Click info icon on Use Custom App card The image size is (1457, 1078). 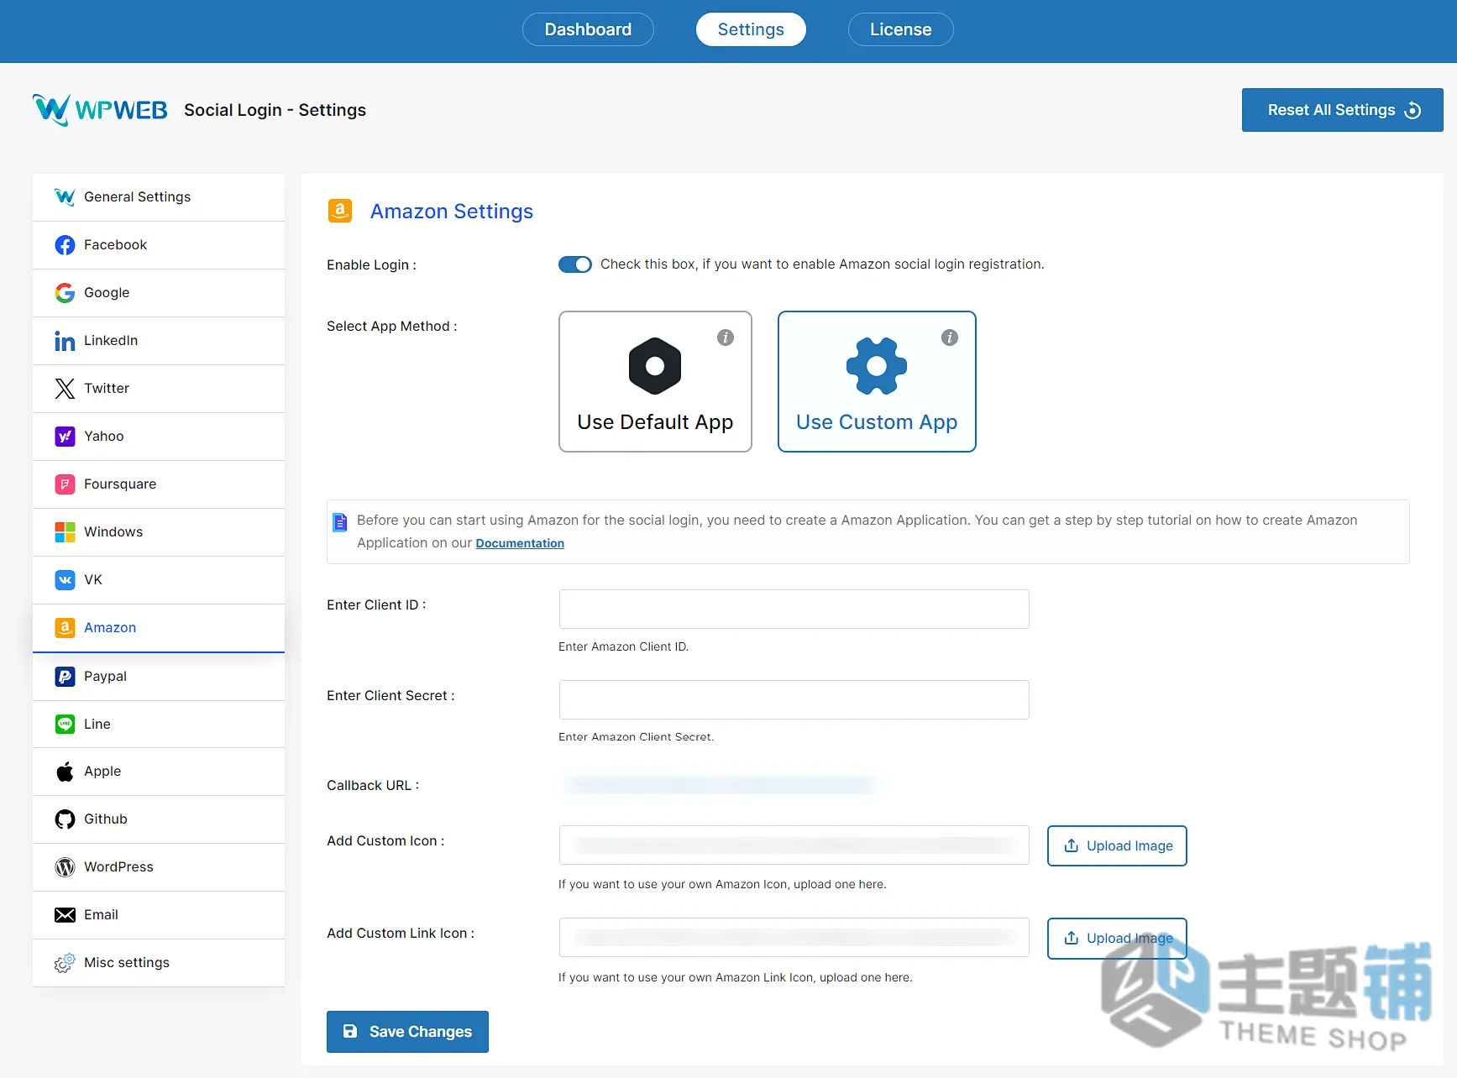950,338
